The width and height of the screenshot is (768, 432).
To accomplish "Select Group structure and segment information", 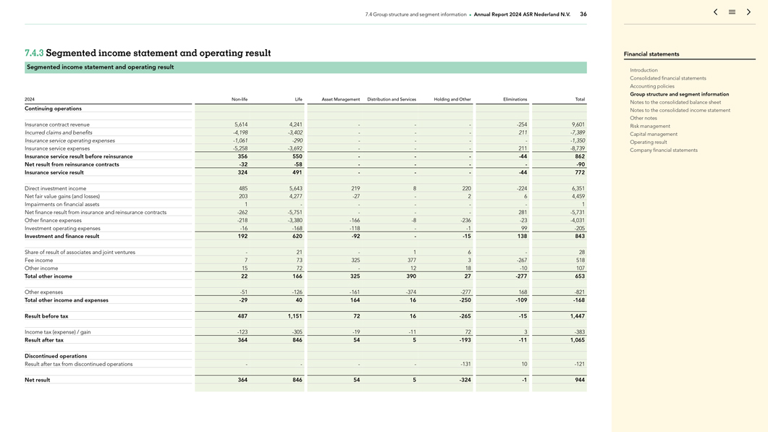I will tap(680, 94).
